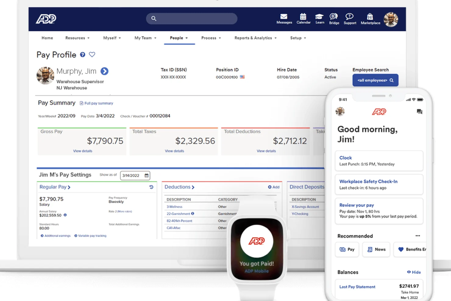
Task: Open 3-Wellness deduction link
Action: click(174, 207)
